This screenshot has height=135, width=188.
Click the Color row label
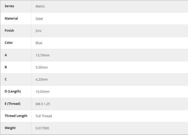pos(9,43)
